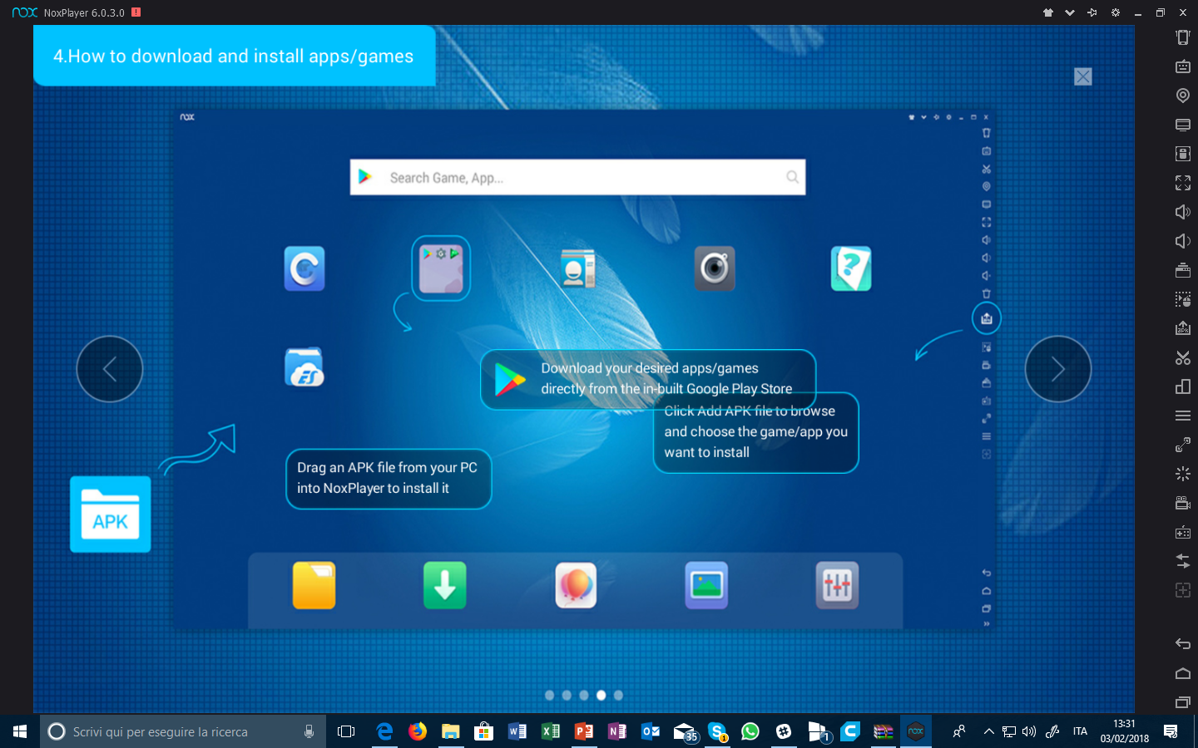Open multi-instance manager icon
This screenshot has height=748, width=1198.
coord(1182,386)
